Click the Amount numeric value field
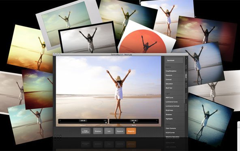The image size is (240, 151). pyautogui.click(x=83, y=121)
